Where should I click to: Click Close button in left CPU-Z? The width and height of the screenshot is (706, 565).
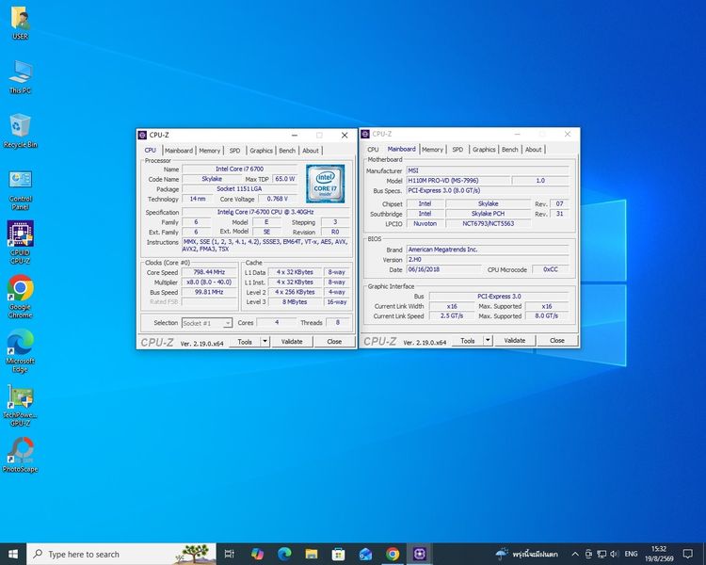tap(334, 342)
